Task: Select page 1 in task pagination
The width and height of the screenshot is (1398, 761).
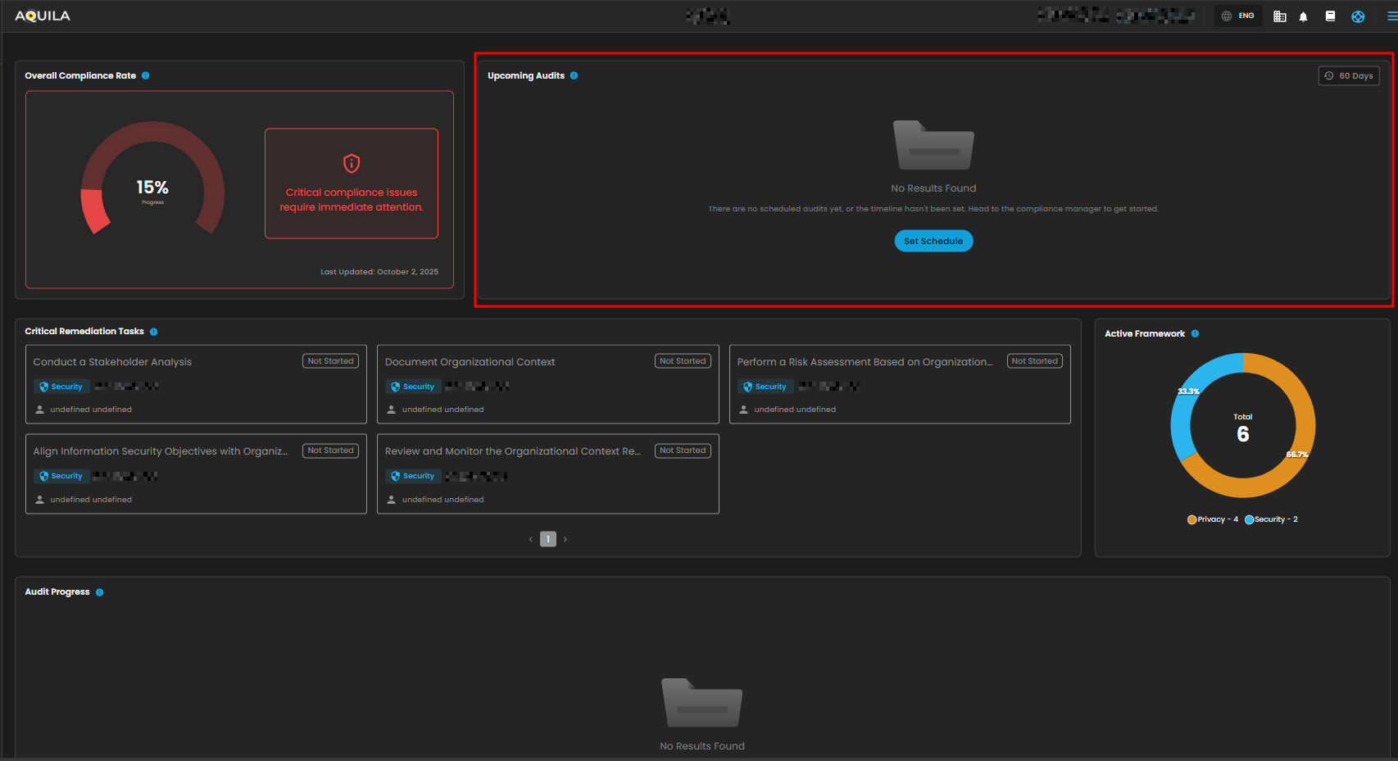Action: [548, 539]
